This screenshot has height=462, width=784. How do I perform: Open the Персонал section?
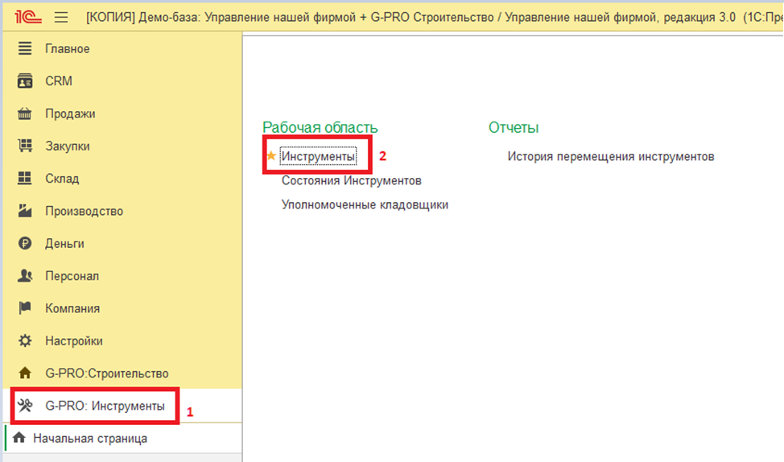coord(72,276)
